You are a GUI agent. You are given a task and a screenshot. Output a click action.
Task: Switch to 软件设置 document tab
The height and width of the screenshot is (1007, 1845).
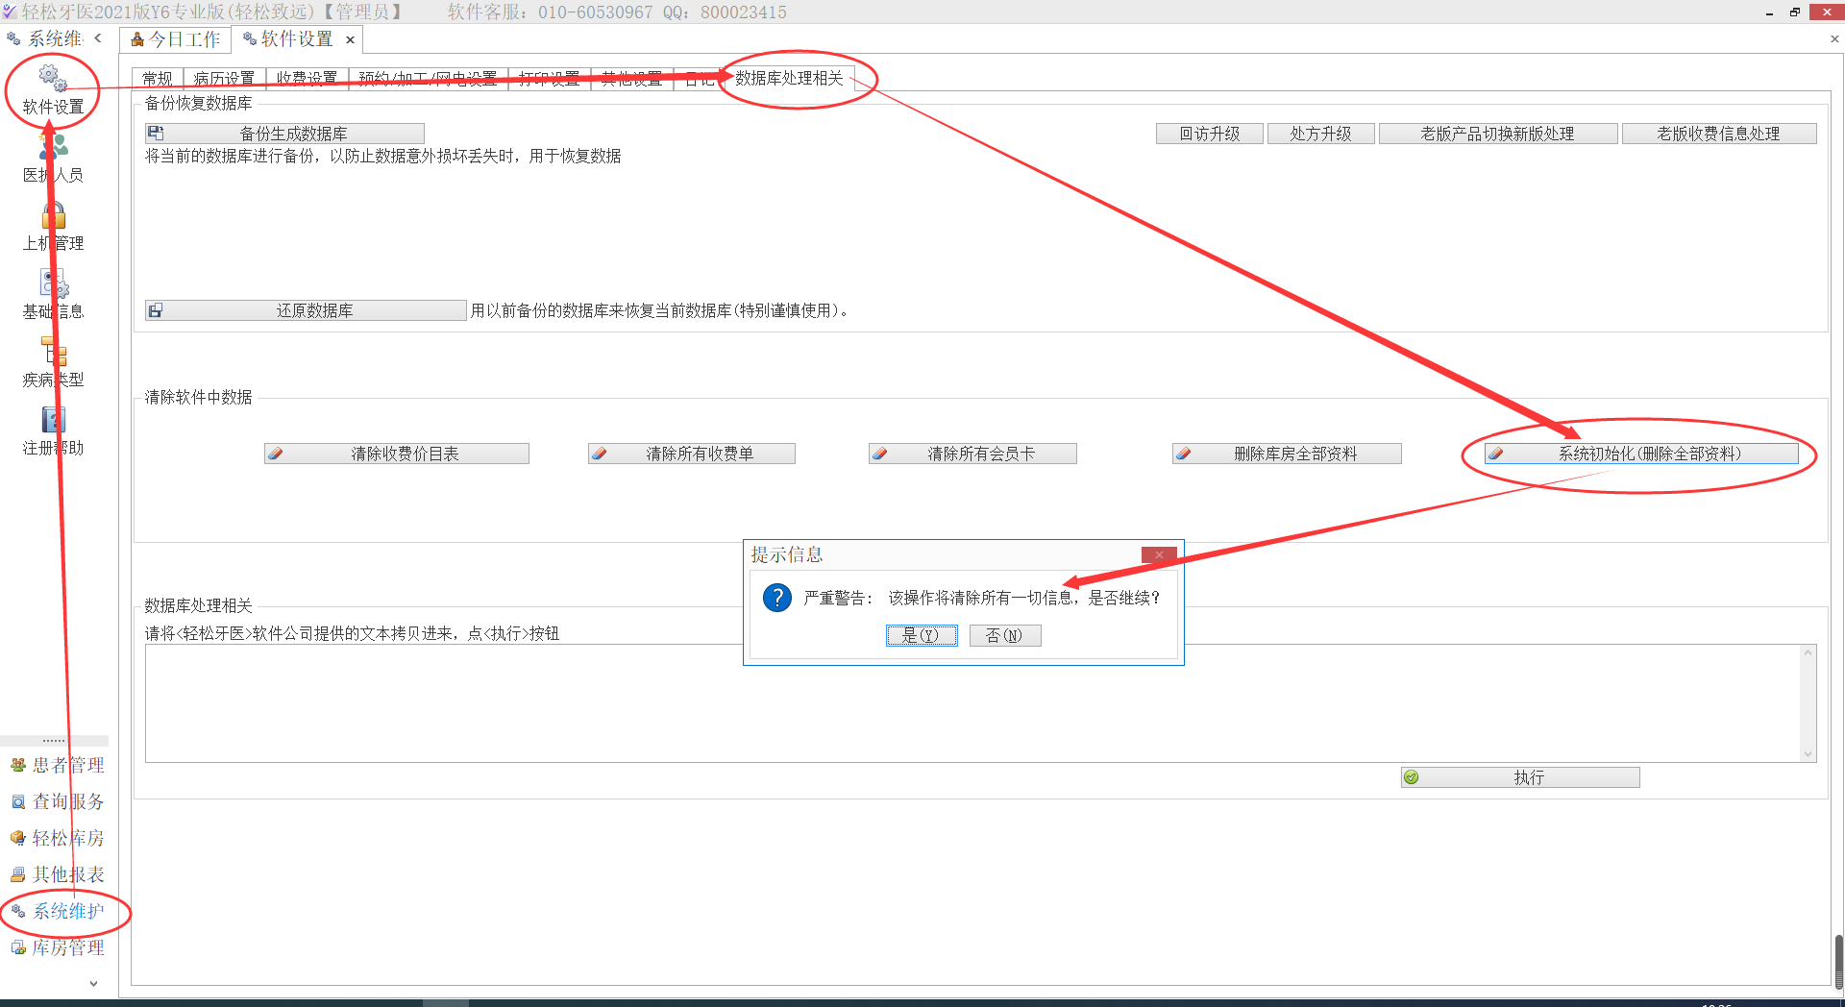(288, 39)
